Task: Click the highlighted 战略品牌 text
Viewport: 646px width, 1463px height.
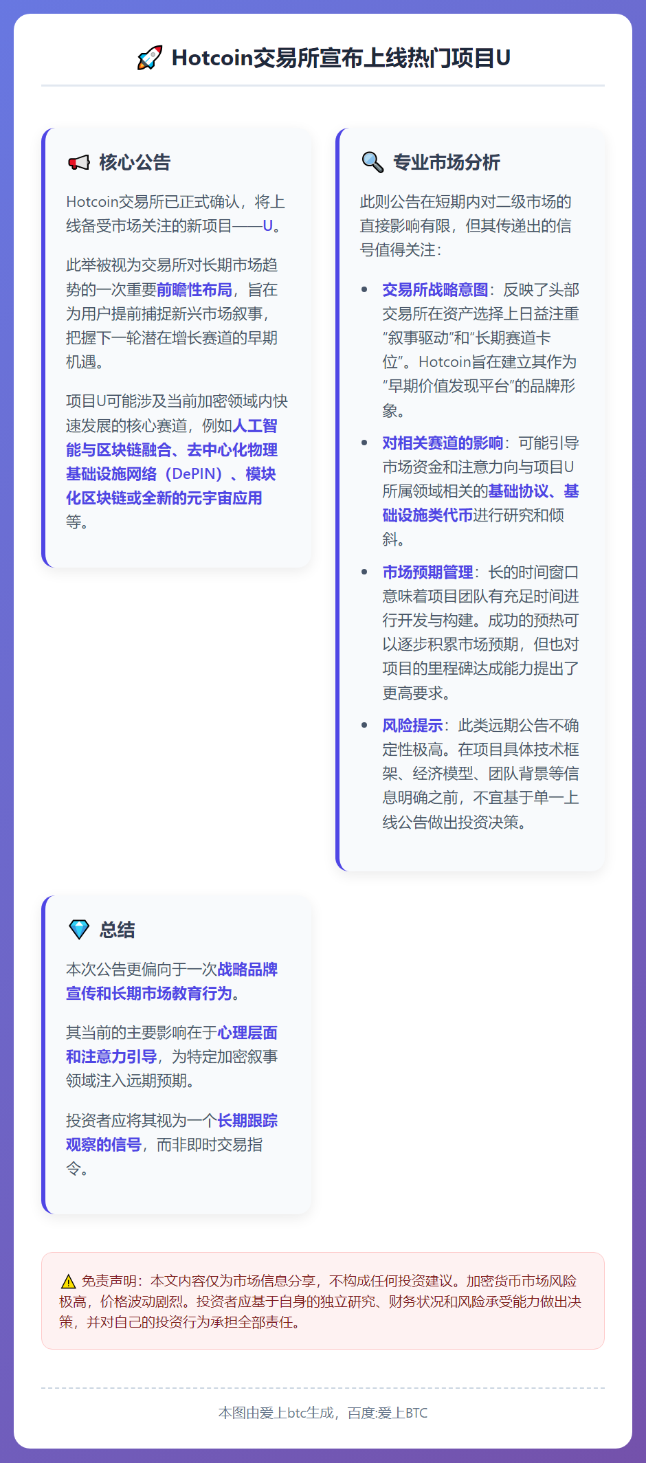Action: tap(247, 970)
